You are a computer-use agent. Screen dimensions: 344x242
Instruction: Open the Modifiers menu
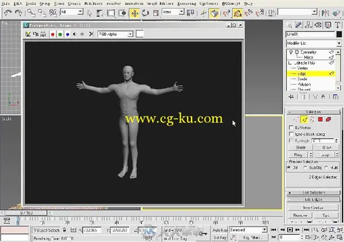point(93,3)
